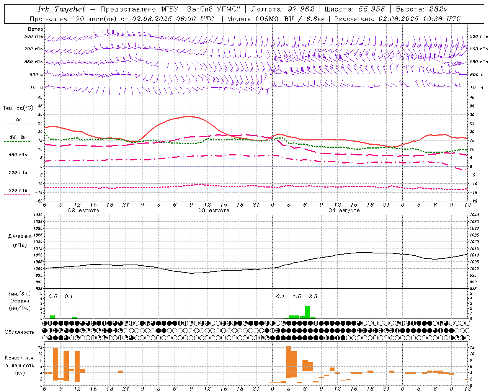The height and width of the screenshot is (392, 490).
Task: Select the "(мм/1ч.)" precipitation unit label
Action: [x=20, y=308]
